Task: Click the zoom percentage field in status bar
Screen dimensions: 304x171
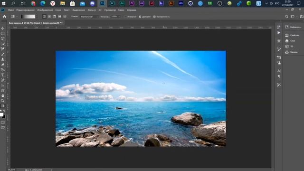Action: coord(11,170)
